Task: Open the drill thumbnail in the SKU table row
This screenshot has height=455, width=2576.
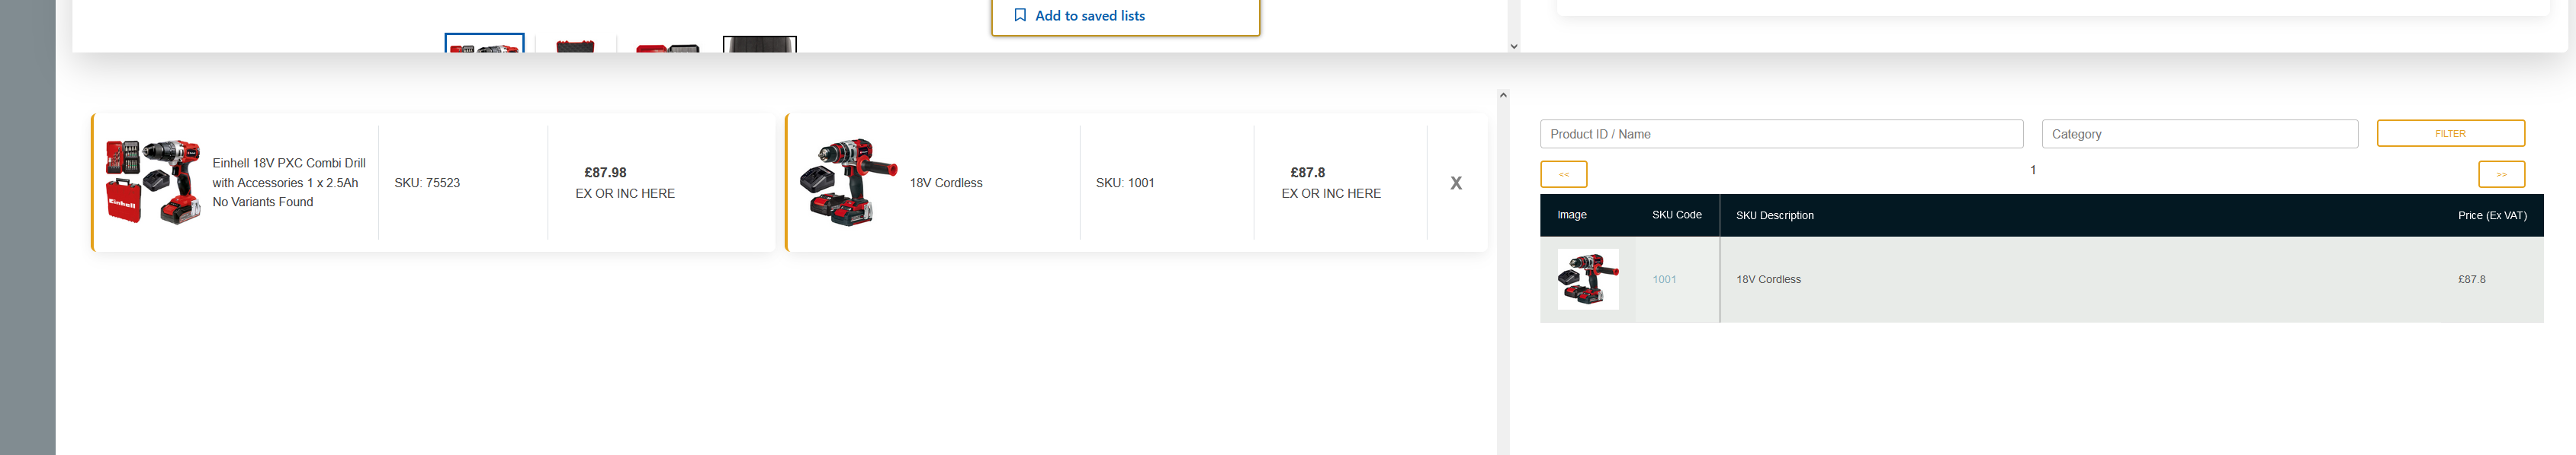Action: click(x=1587, y=279)
